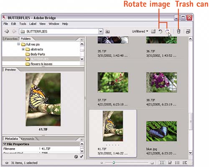Go up one folder level

107,32
